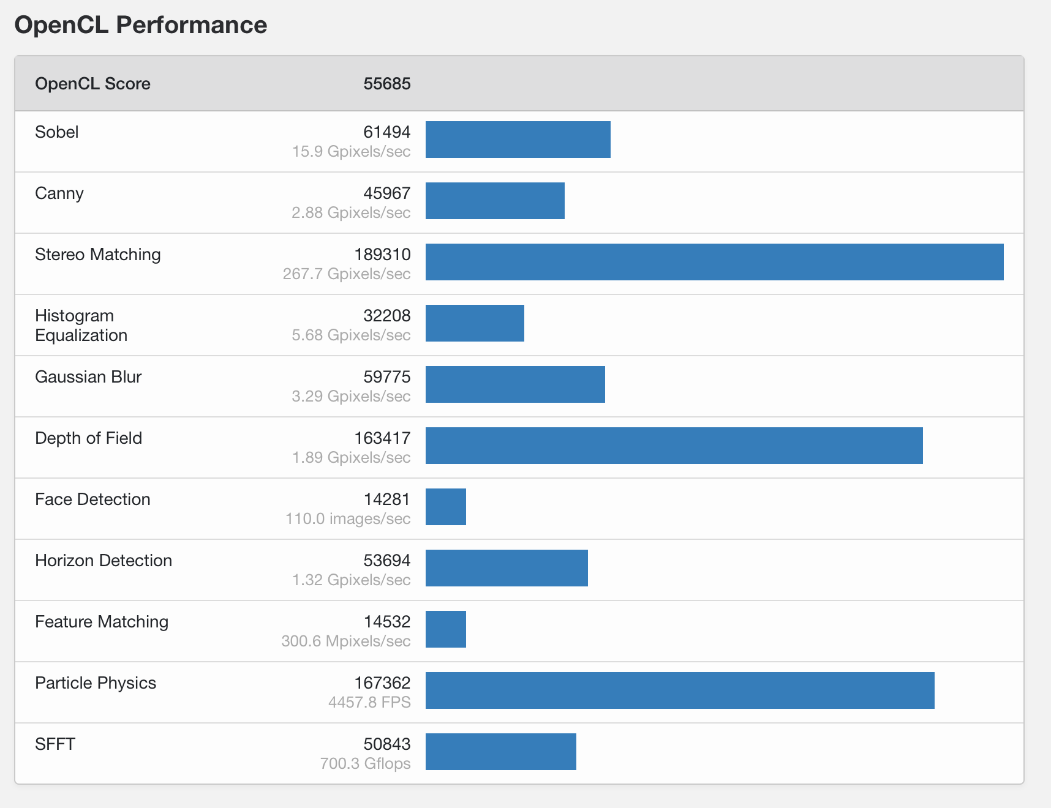Click the Histogram Equalization label
This screenshot has width=1051, height=808.
[x=81, y=326]
